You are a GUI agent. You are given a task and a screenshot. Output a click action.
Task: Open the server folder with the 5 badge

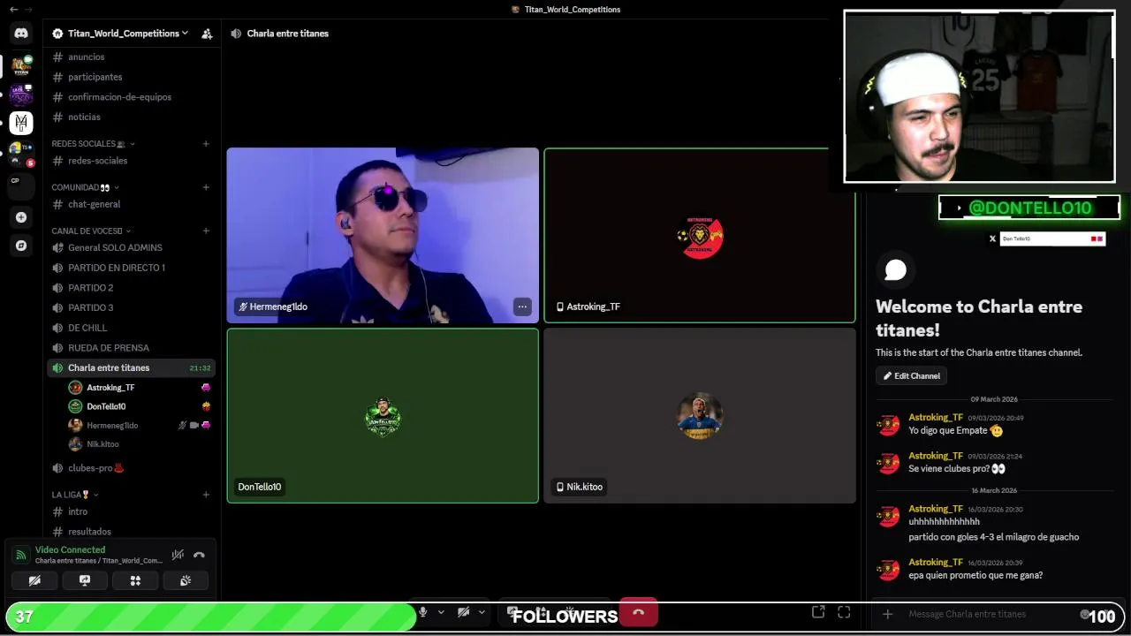point(19,154)
